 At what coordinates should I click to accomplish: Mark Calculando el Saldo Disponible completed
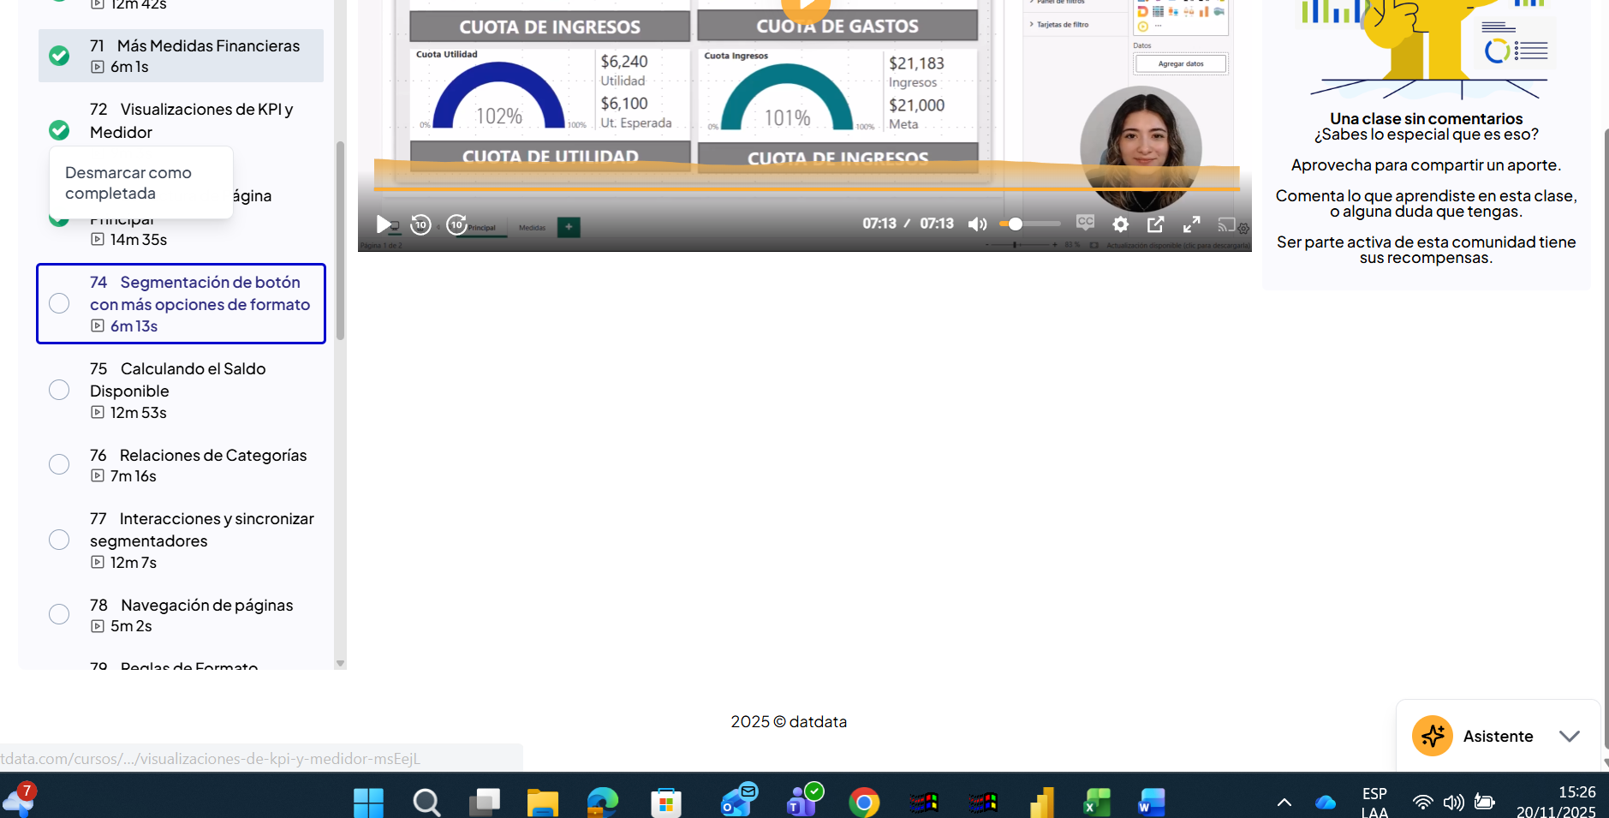click(x=59, y=391)
